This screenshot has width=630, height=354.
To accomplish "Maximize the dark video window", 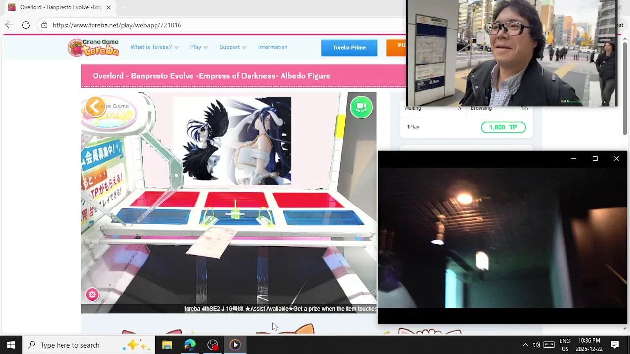I will (x=595, y=159).
